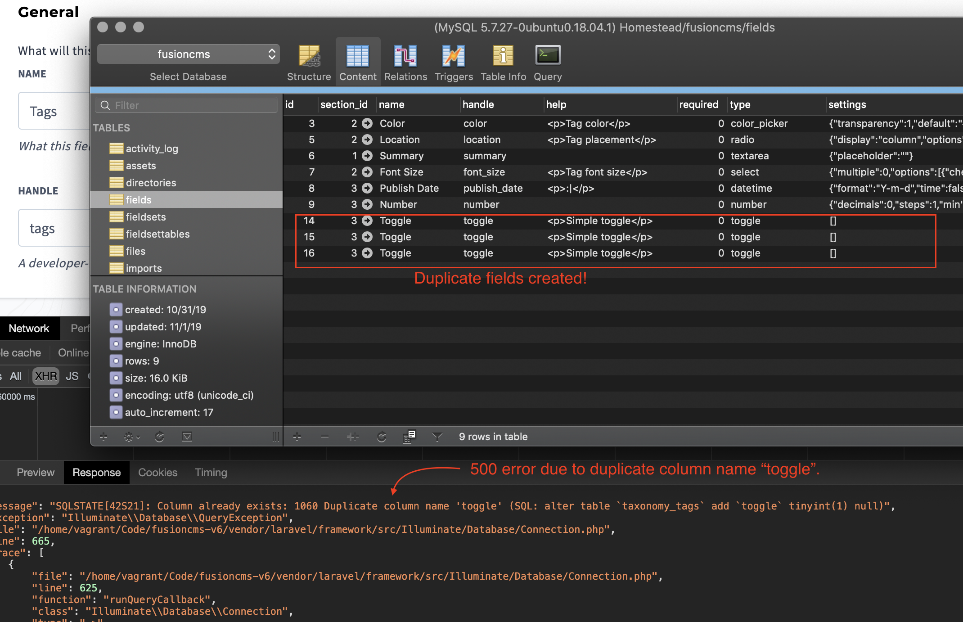Viewport: 963px width, 622px height.
Task: Collapse the TABLES list
Action: 112,128
